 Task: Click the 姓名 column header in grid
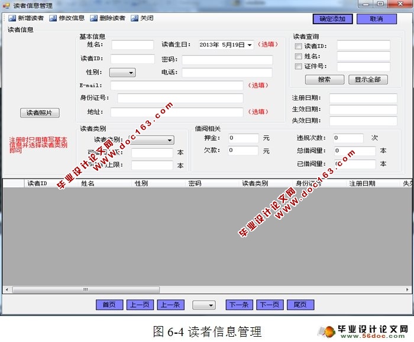pyautogui.click(x=105, y=184)
